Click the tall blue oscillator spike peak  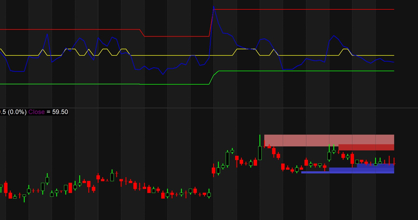pyautogui.click(x=214, y=7)
